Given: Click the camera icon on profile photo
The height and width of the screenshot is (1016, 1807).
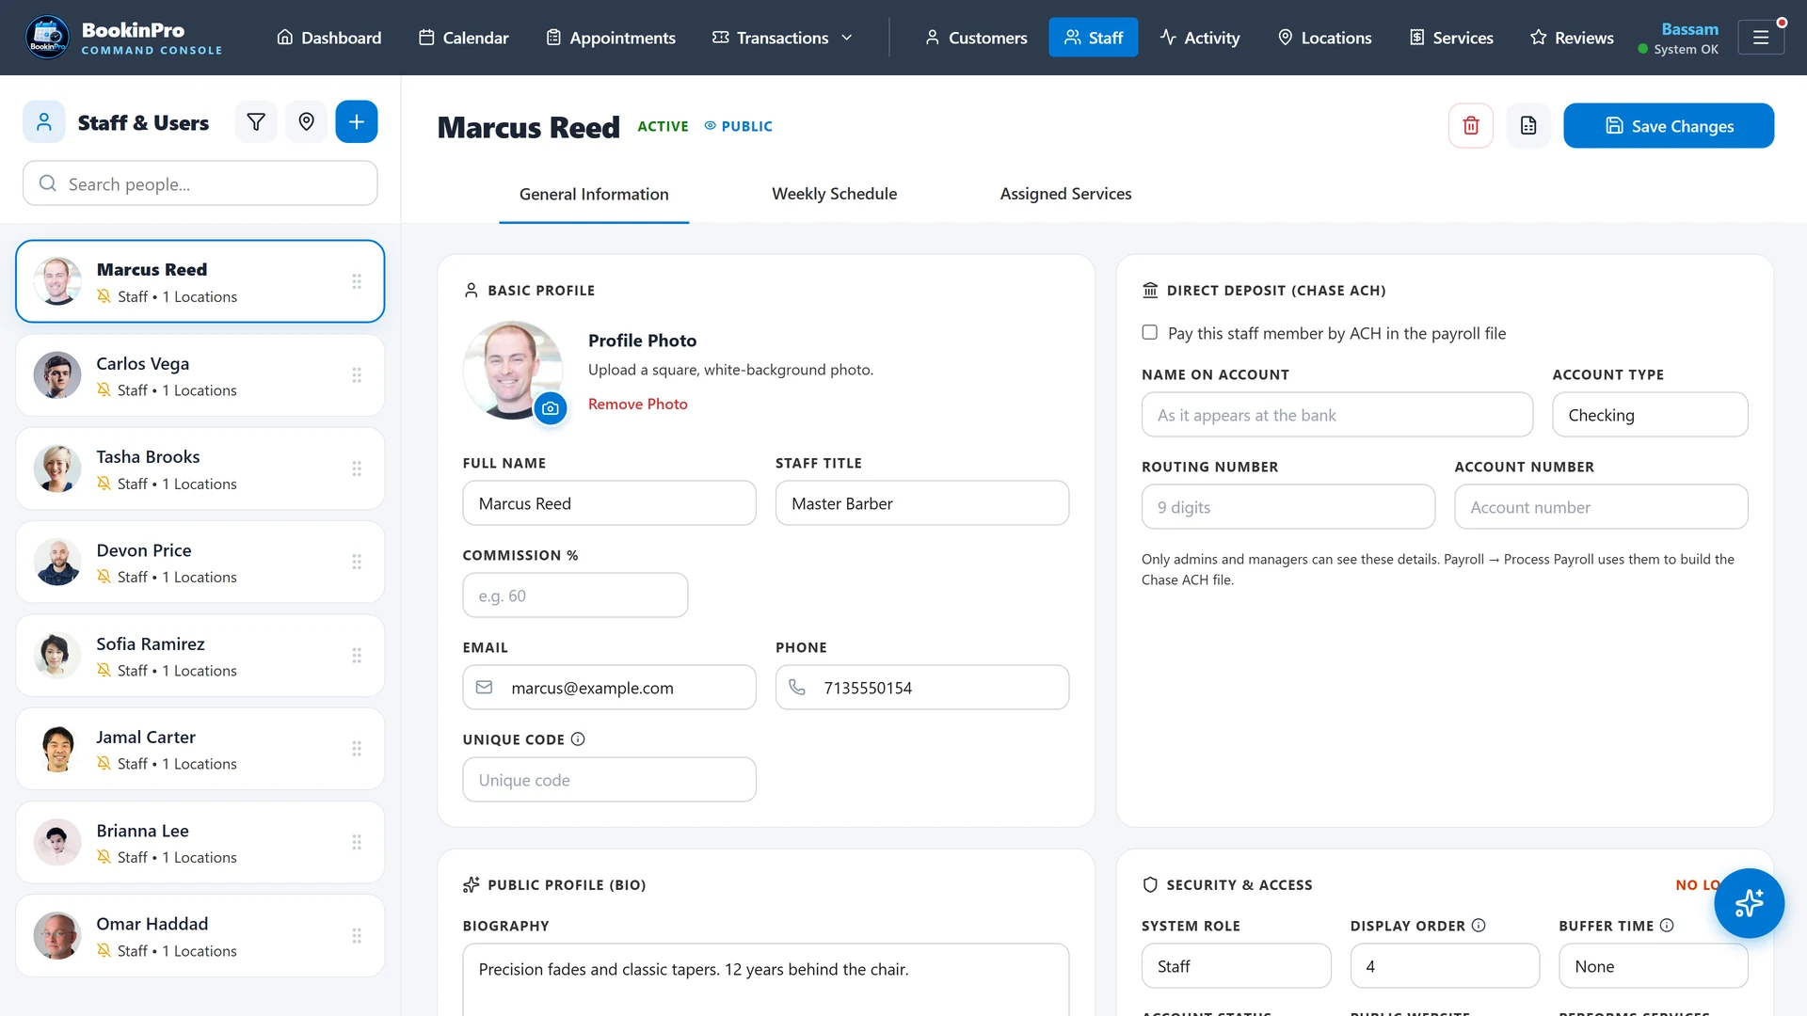Looking at the screenshot, I should (551, 408).
